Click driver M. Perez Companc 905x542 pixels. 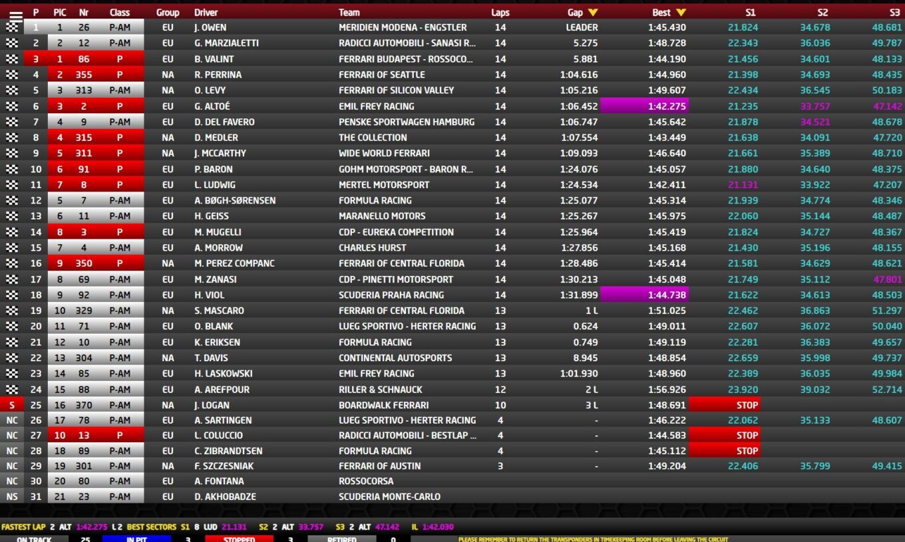pyautogui.click(x=234, y=263)
